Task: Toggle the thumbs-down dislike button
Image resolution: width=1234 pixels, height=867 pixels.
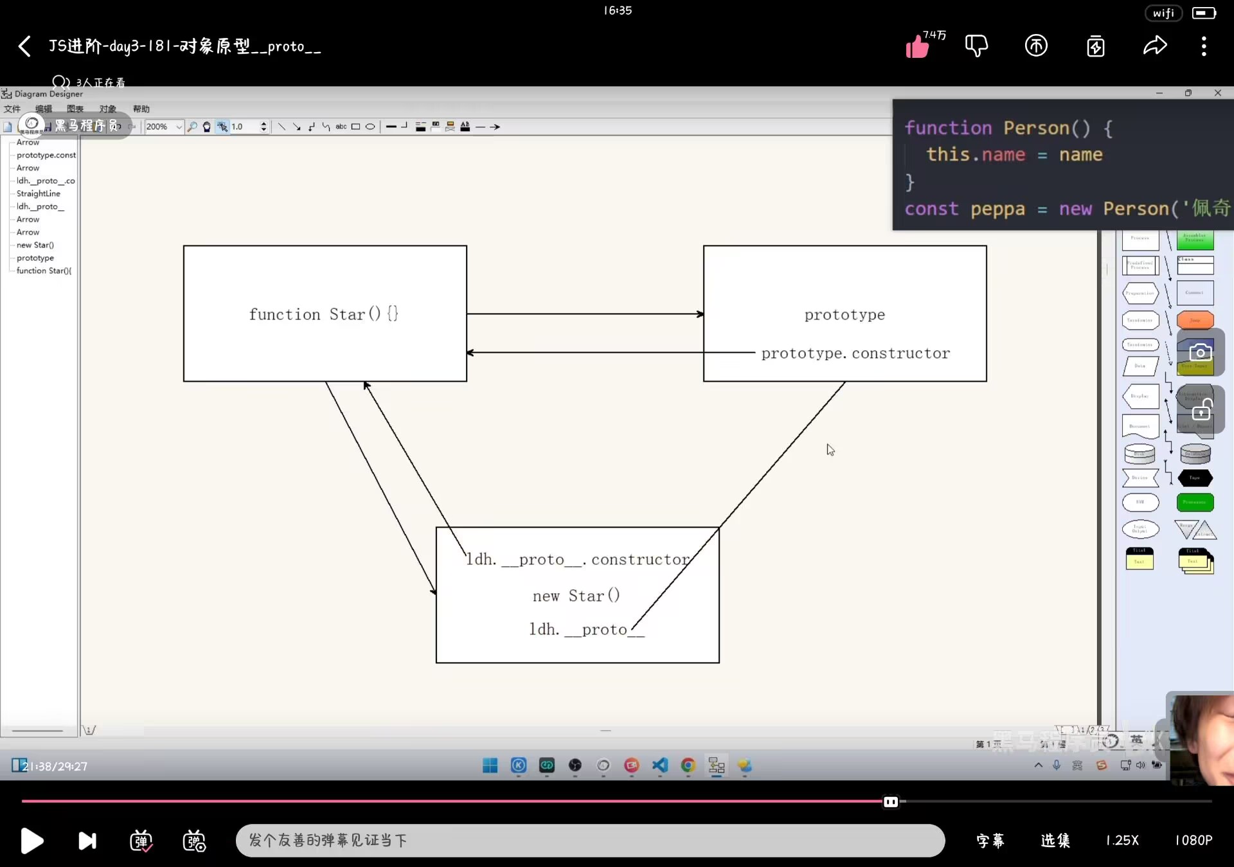Action: 976,46
